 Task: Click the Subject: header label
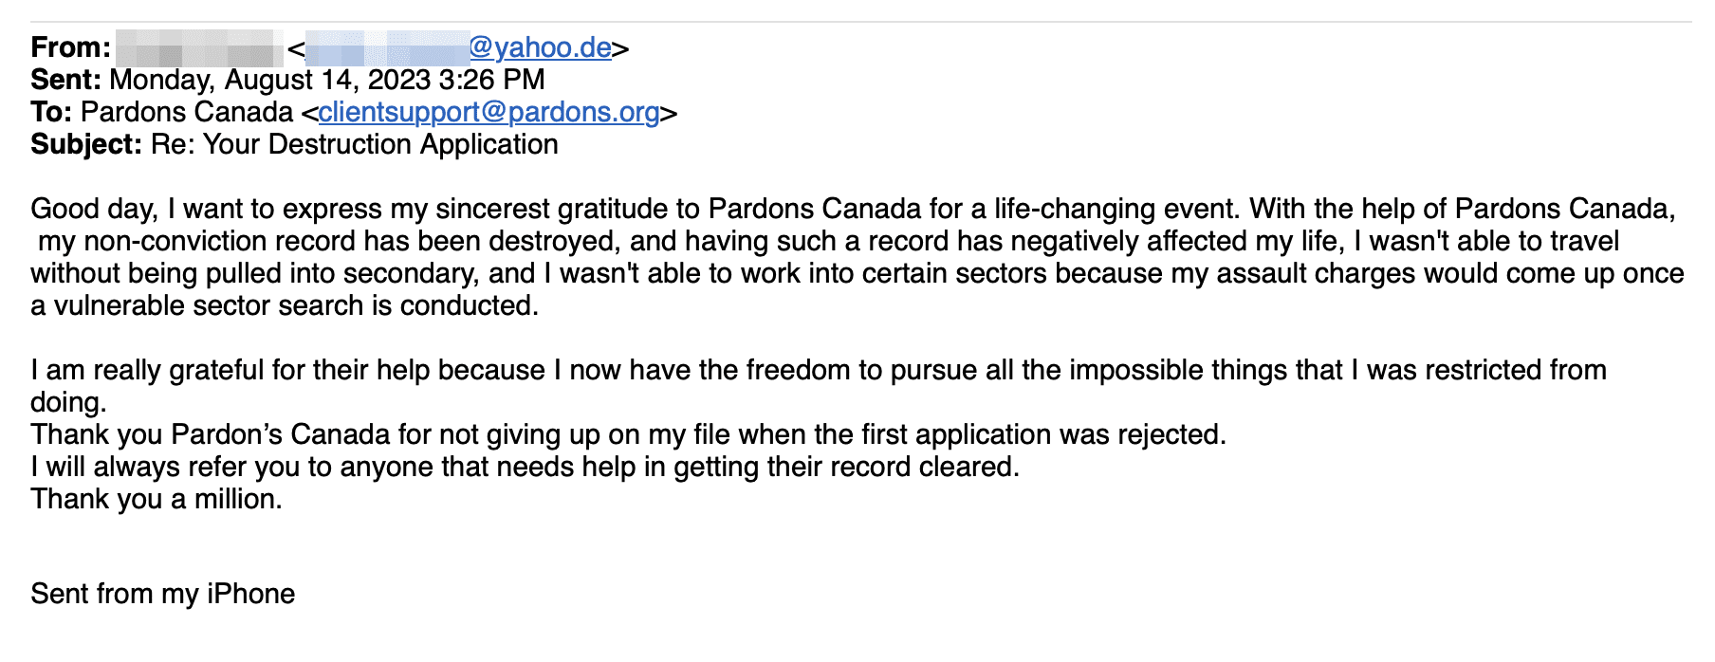point(86,144)
